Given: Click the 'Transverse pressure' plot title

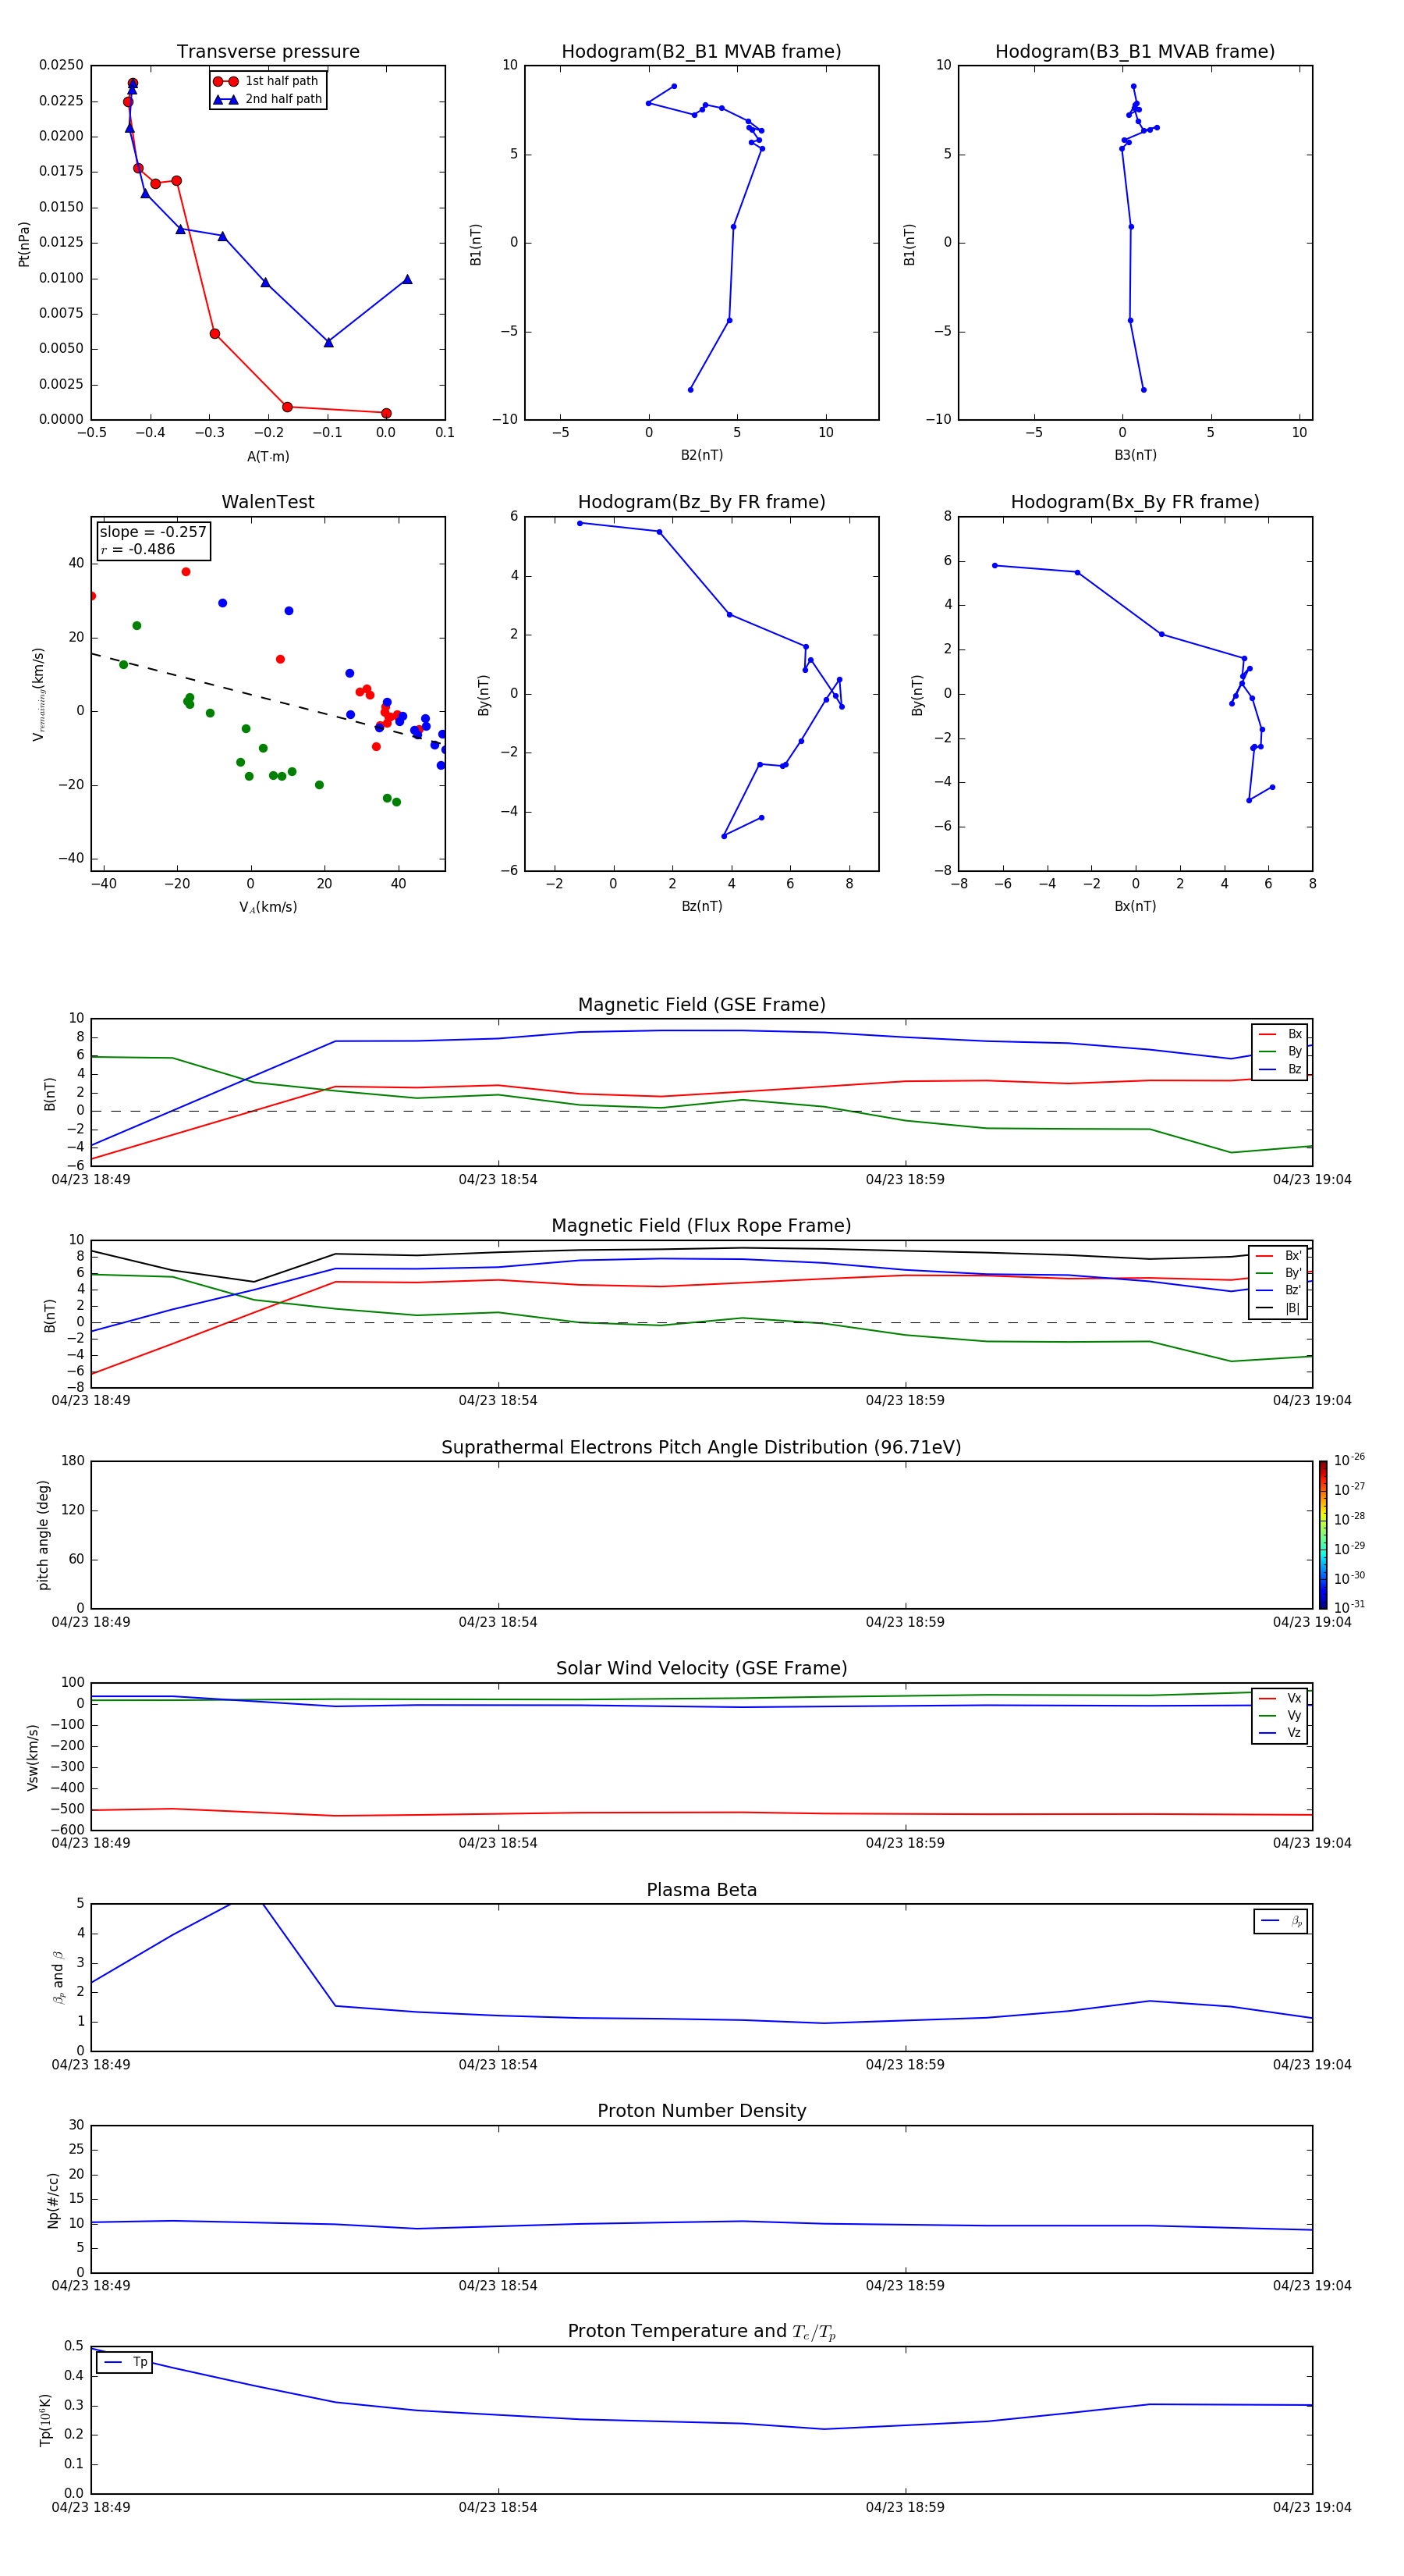Looking at the screenshot, I should [268, 52].
